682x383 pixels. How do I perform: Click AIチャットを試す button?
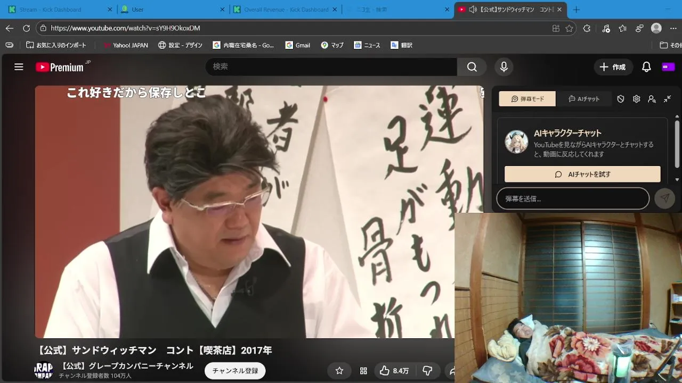(x=582, y=174)
